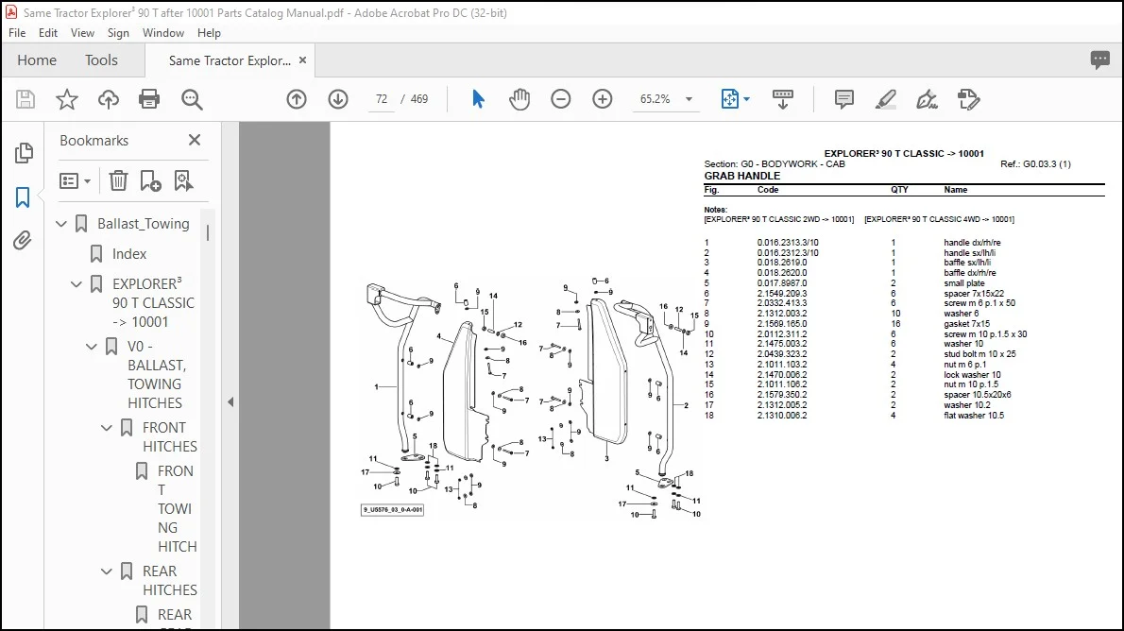Click the Save file icon
This screenshot has width=1124, height=631.
pos(26,99)
